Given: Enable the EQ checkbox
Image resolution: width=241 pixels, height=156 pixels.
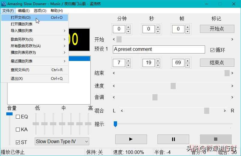Looking at the screenshot, I should [x=18, y=117].
